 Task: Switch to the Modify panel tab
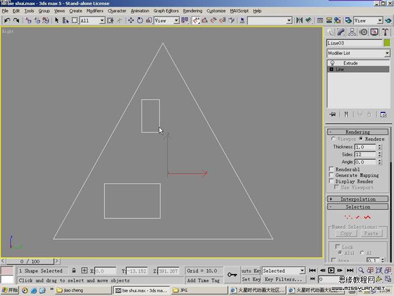tap(341, 32)
